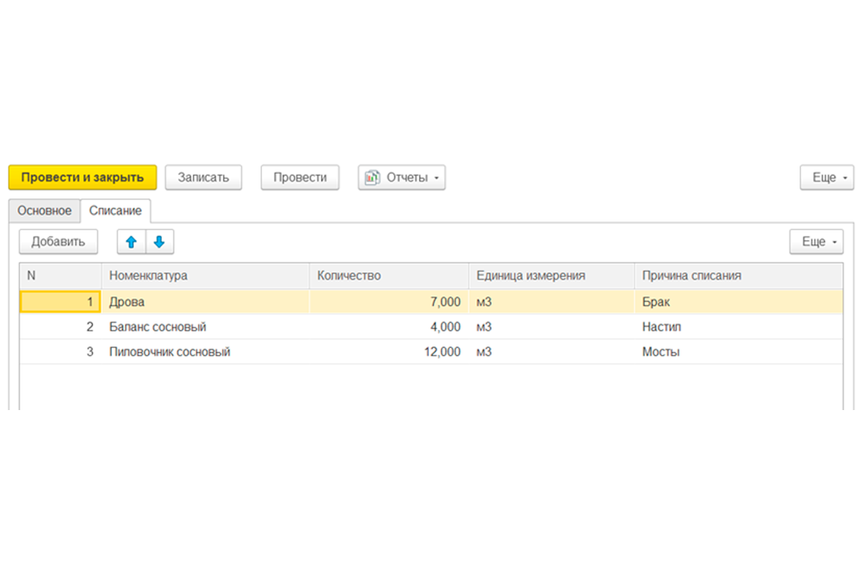Move row up with blue up arrow

131,242
